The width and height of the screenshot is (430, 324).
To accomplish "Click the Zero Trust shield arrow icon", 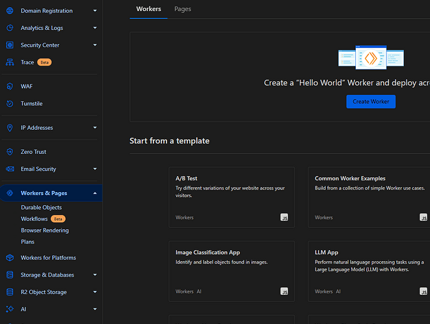I will click(10, 152).
